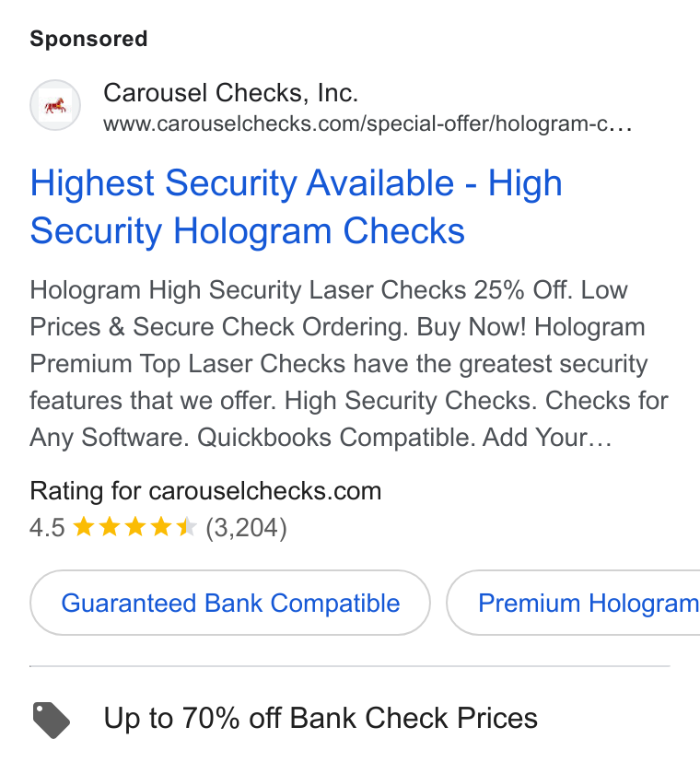700x774 pixels.
Task: Click the third gold rating star
Action: pos(135,527)
